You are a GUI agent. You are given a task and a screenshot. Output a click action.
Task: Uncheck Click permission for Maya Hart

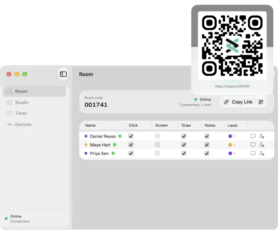(x=131, y=145)
